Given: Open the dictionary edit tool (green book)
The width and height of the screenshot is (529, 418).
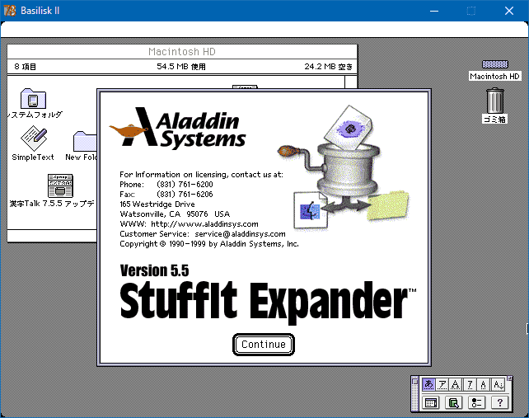Looking at the screenshot, I should (454, 402).
